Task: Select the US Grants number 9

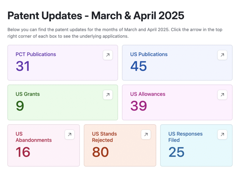Action: click(20, 106)
